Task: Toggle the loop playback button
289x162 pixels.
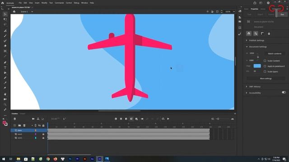Action: (x=163, y=119)
